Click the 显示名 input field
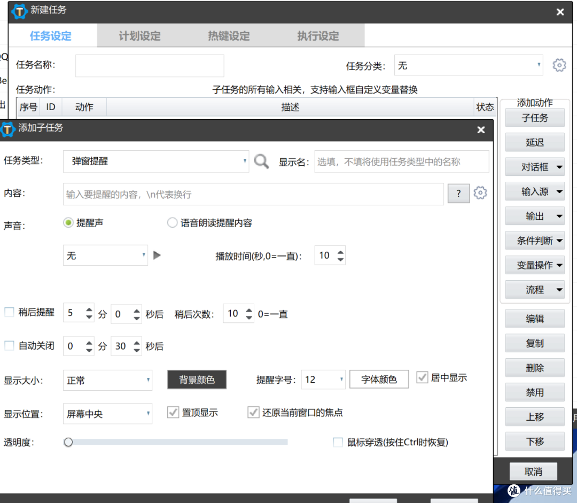This screenshot has width=577, height=503. tap(402, 161)
